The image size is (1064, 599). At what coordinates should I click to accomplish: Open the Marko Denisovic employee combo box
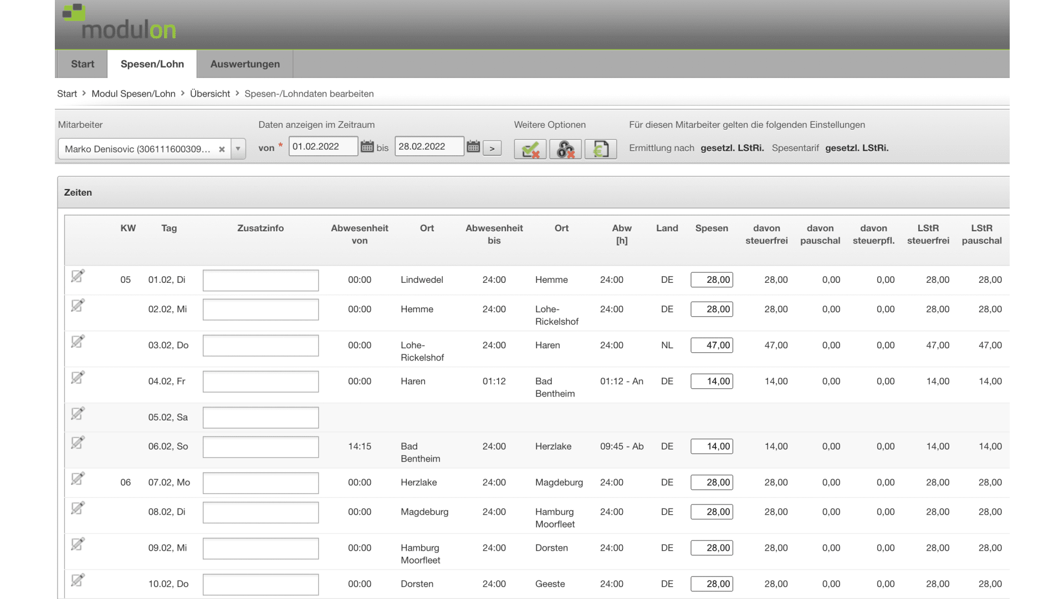[x=137, y=149]
